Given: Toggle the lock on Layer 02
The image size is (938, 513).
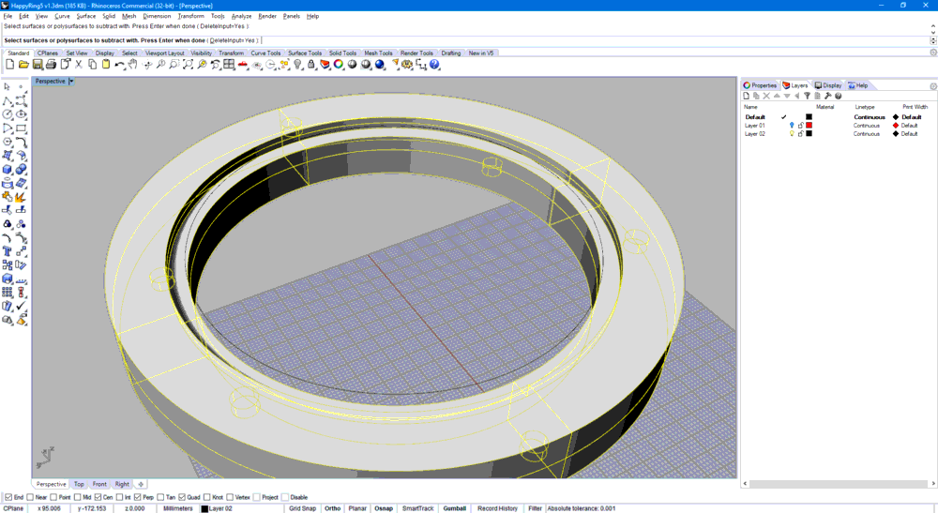Looking at the screenshot, I should pyautogui.click(x=800, y=134).
